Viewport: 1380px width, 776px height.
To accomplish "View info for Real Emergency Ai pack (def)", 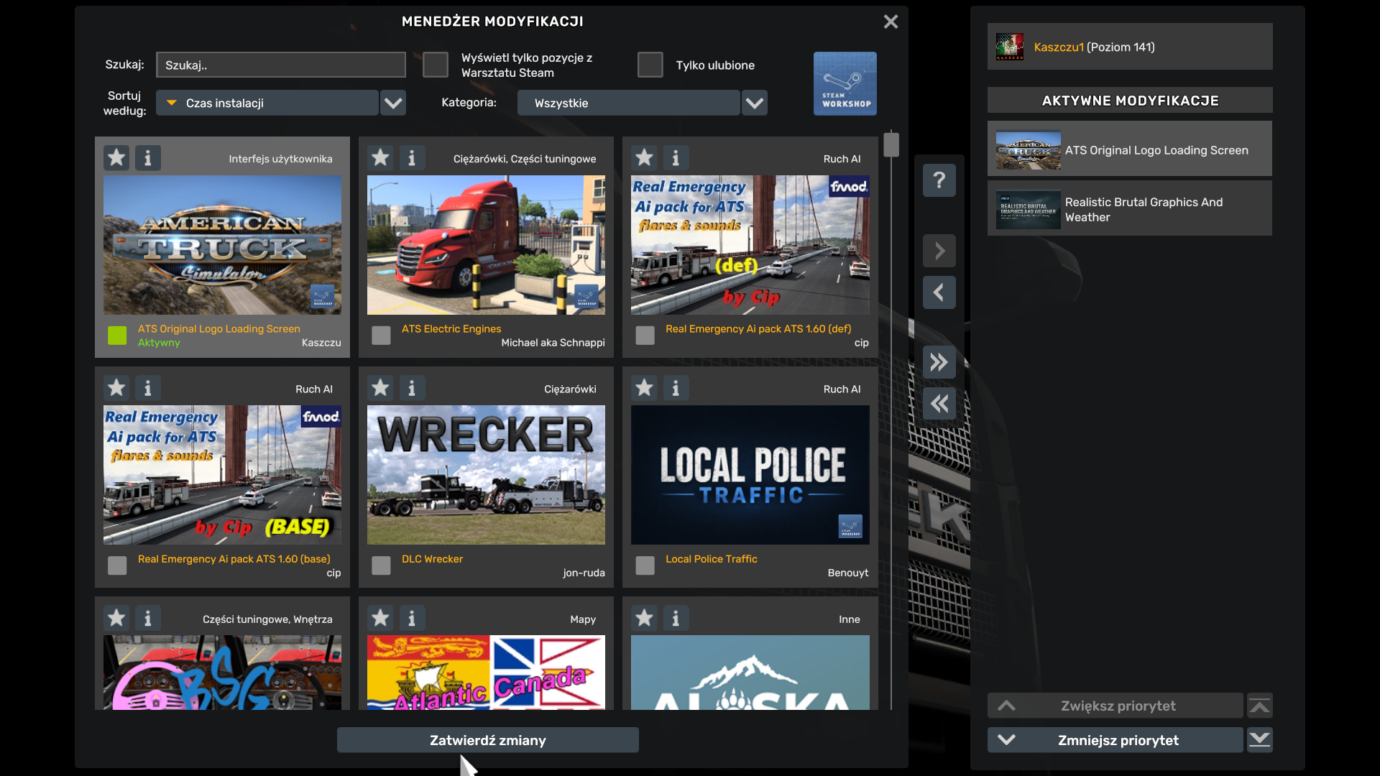I will tap(676, 157).
